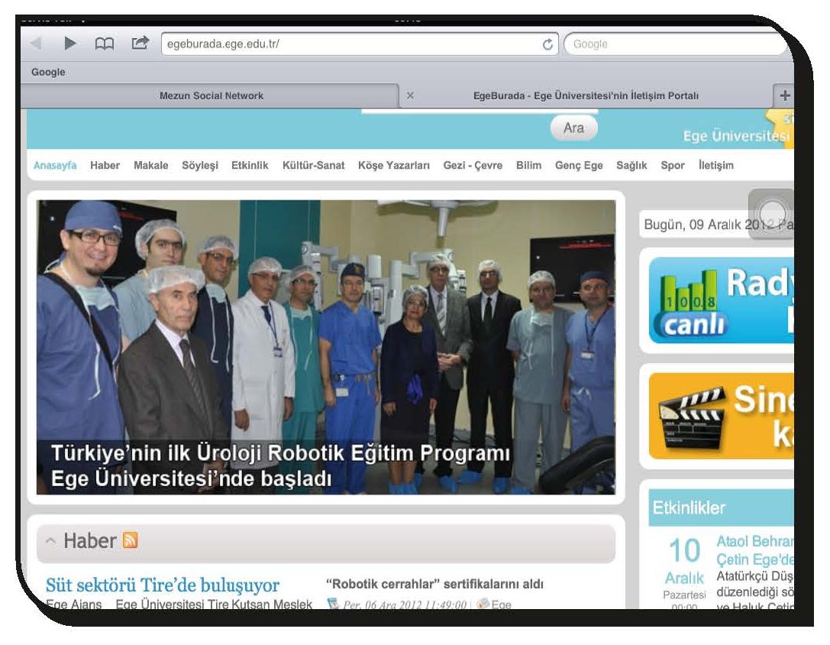830x645 pixels.
Task: Click the 10 Aralık event date
Action: [x=684, y=561]
